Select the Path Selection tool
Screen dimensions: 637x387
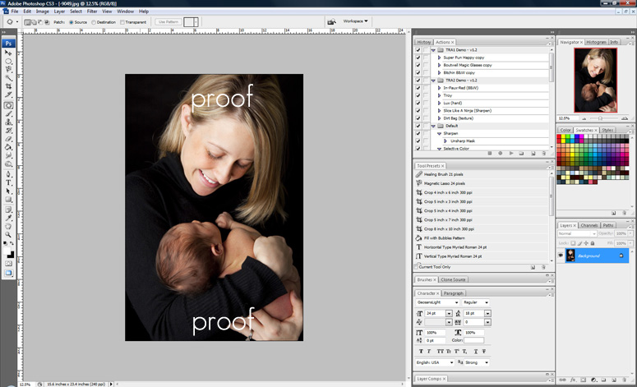(x=8, y=191)
